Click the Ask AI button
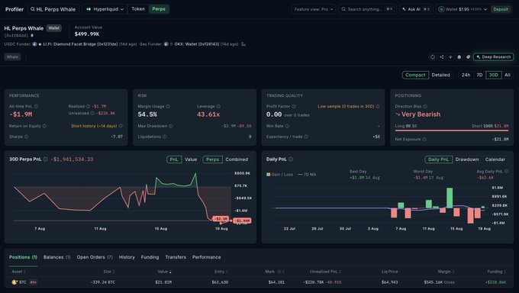Screen dimensions: 519x293 (416, 9)
